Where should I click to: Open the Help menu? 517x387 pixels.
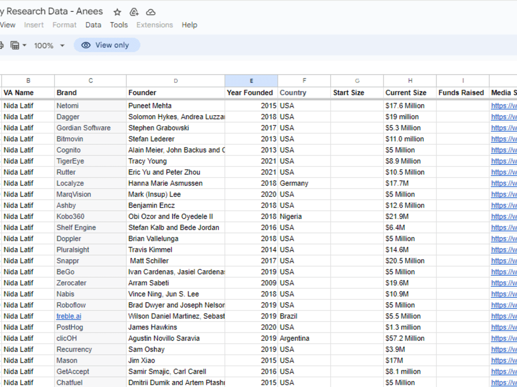(190, 25)
